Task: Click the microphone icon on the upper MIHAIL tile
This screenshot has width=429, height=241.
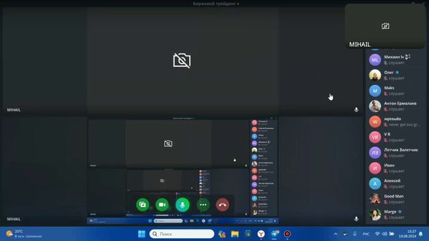Action: tap(356, 110)
